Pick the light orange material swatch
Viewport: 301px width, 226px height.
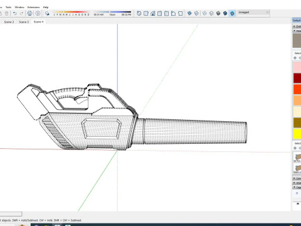point(297,100)
